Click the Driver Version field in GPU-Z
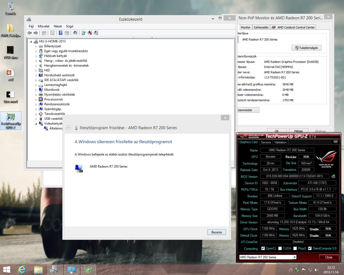This screenshot has height=275, width=344. (x=298, y=222)
